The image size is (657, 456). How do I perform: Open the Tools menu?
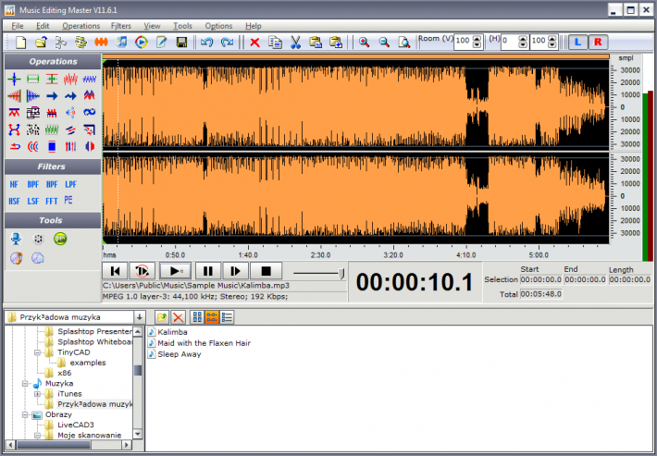pos(182,26)
